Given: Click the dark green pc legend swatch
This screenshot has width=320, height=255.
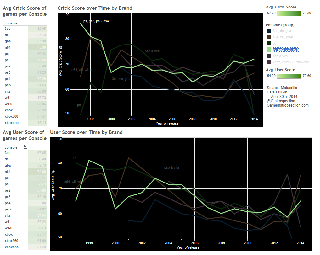Looking at the screenshot, I should pyautogui.click(x=269, y=43).
